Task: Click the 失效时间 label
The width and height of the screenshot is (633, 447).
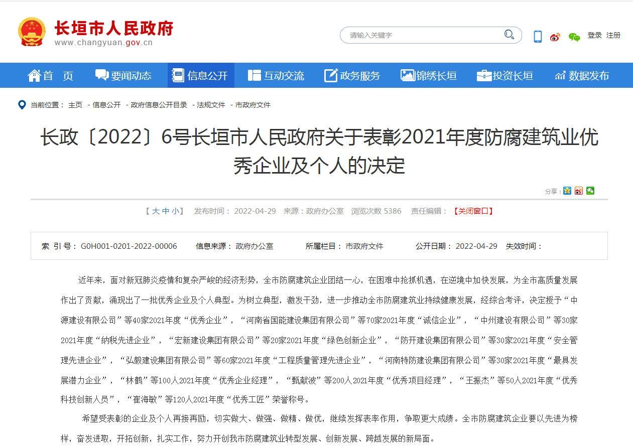Action: [524, 246]
